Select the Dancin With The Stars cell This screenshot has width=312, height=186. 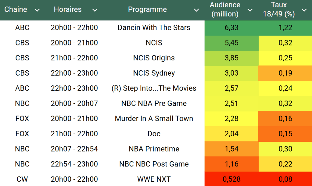pos(154,28)
